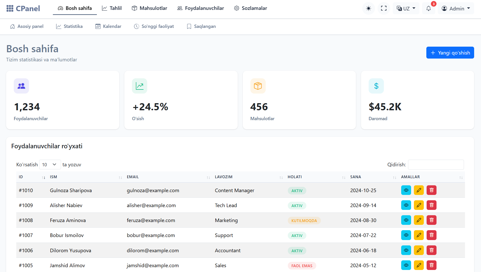Click the Qidirish search field
This screenshot has width=481, height=272.
436,165
